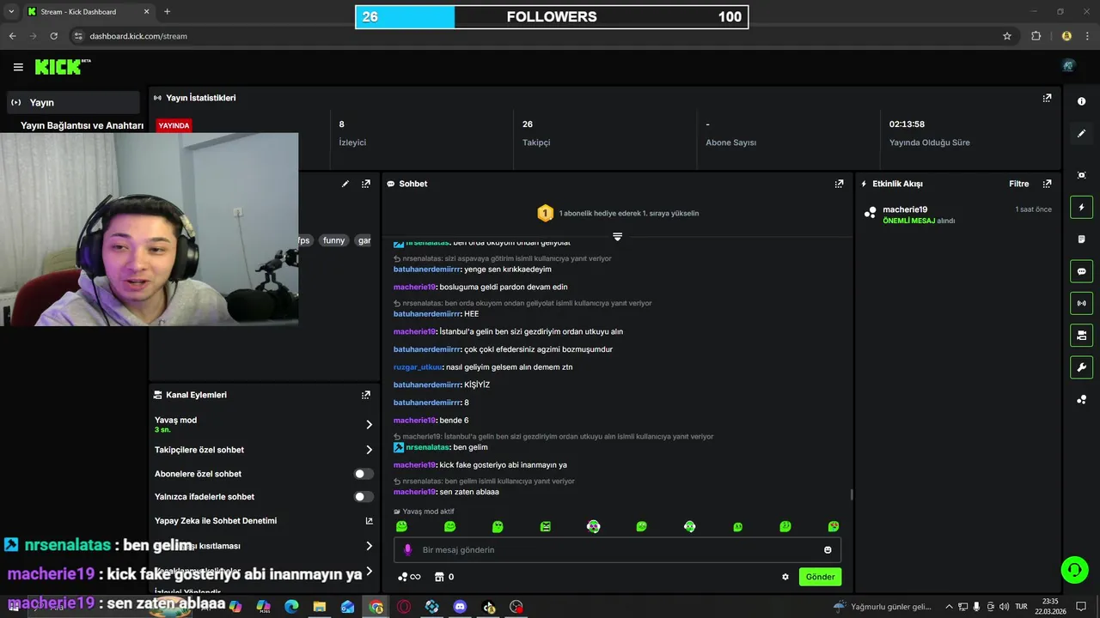This screenshot has width=1100, height=618.
Task: Click the Kicks infinity balance icon
Action: [409, 577]
